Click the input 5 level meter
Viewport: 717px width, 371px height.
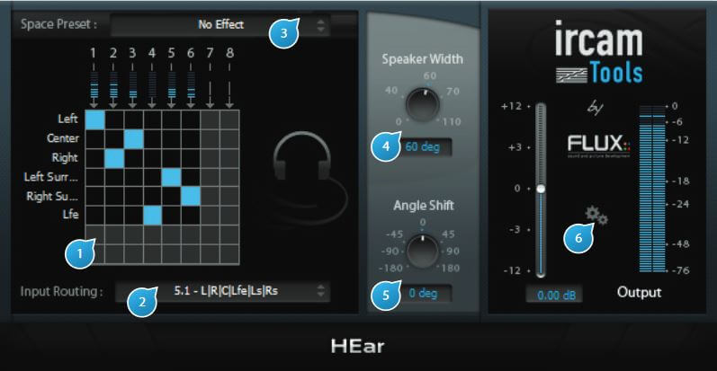click(172, 84)
